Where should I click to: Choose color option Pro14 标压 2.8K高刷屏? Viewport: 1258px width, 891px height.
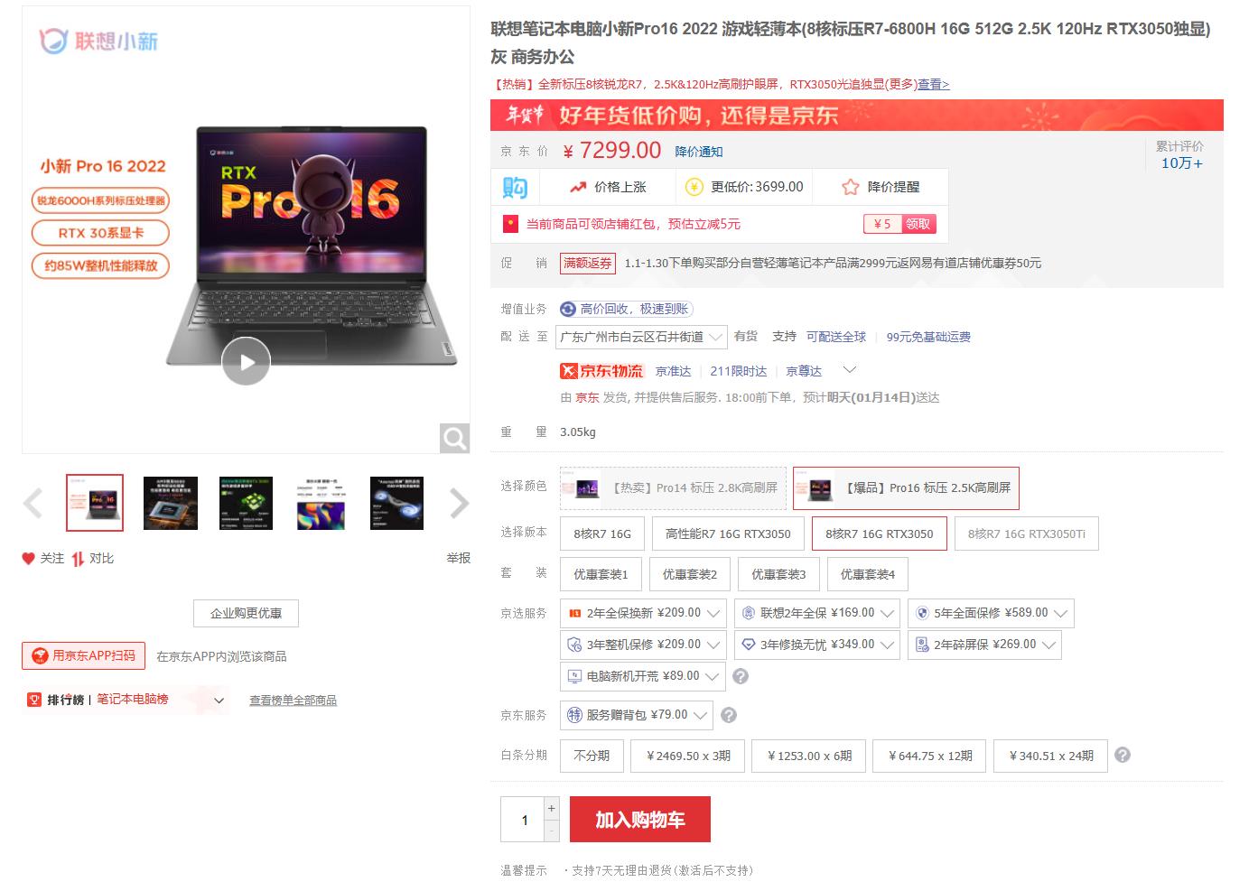coord(673,487)
